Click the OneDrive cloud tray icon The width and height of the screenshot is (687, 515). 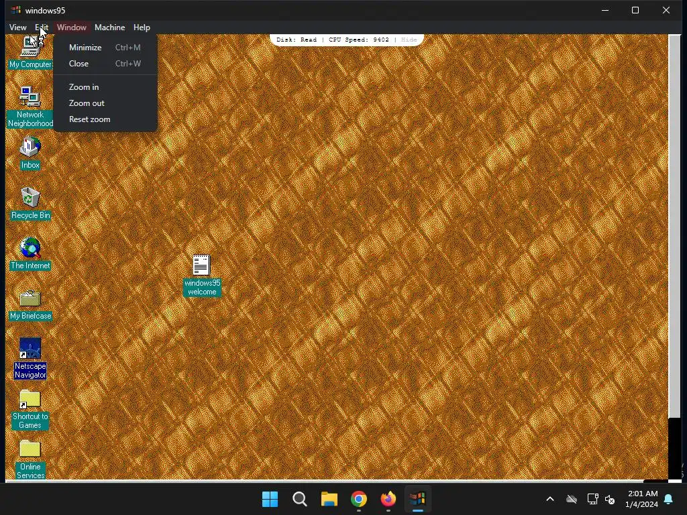click(x=572, y=499)
